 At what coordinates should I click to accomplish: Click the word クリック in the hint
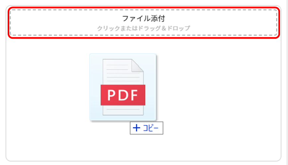pos(108,28)
